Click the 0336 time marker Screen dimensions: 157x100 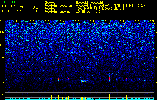tap(92, 21)
